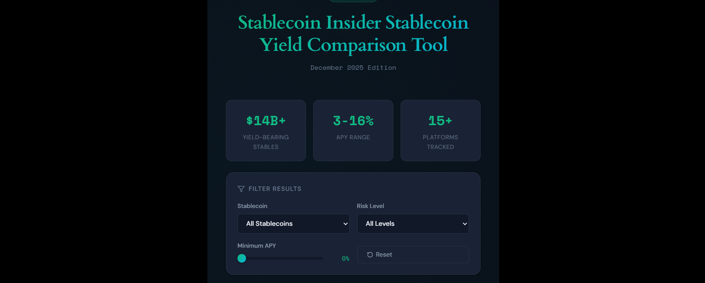Open the Stablecoin dropdown showing All Stablecoins
Screen dimensions: 705x283
pos(293,224)
